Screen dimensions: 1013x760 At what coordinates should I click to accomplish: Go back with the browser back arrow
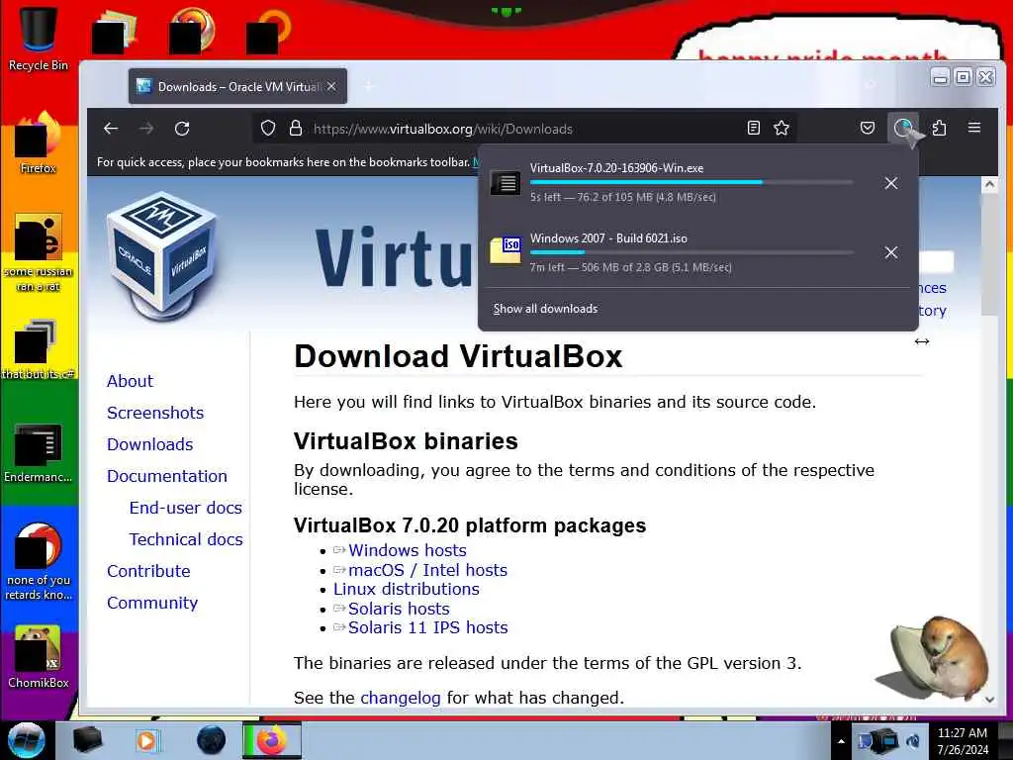point(111,129)
